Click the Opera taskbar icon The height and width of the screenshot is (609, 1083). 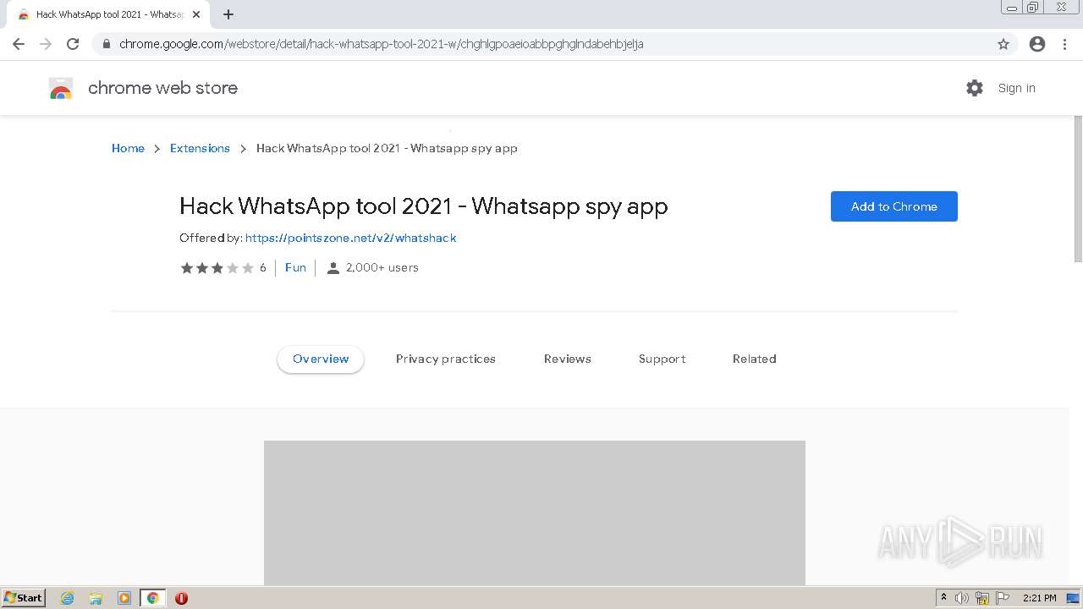pos(181,598)
